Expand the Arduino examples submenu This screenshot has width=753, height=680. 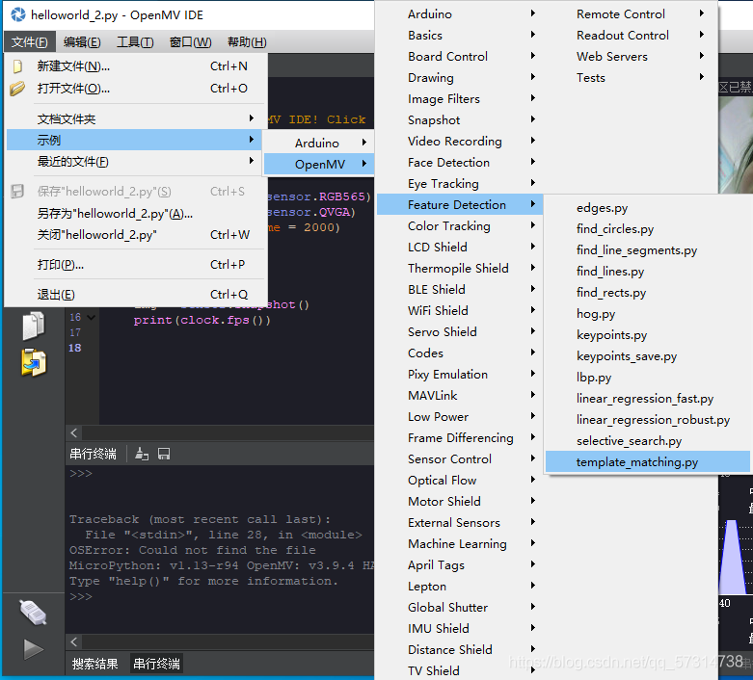point(317,144)
